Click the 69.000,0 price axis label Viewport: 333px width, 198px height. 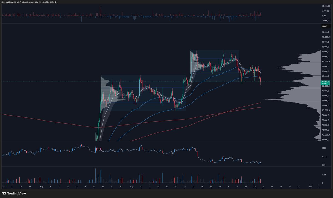coord(325,140)
